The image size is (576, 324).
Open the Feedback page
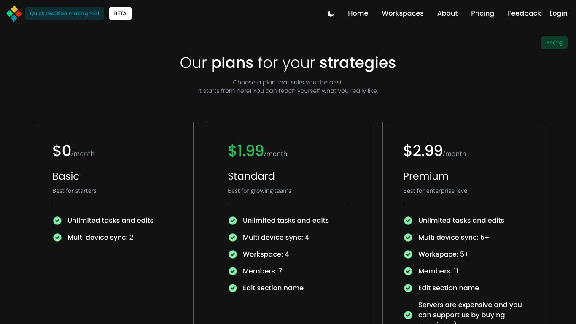pyautogui.click(x=524, y=13)
